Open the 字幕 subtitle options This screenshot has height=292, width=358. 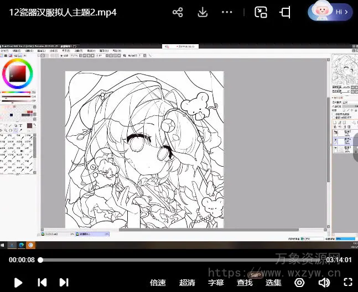click(x=216, y=283)
